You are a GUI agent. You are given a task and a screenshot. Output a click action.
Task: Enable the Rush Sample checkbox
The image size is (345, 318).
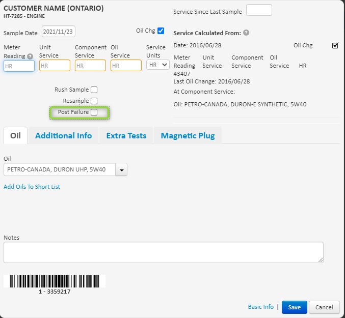tap(94, 90)
